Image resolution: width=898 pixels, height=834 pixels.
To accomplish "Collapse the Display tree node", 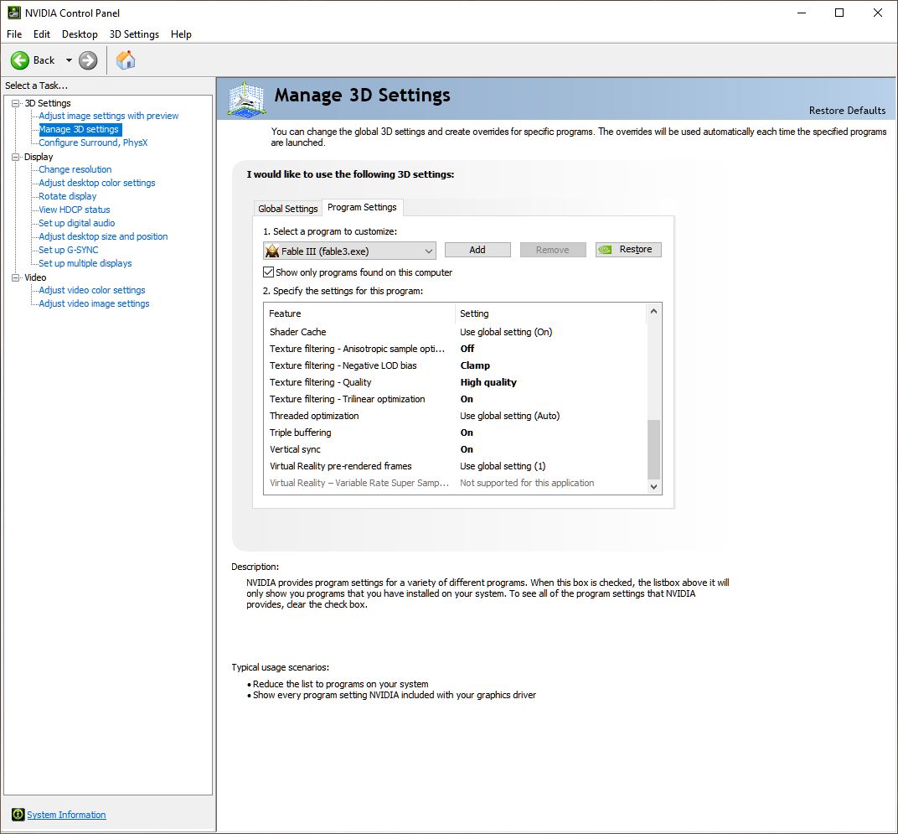I will pyautogui.click(x=15, y=157).
